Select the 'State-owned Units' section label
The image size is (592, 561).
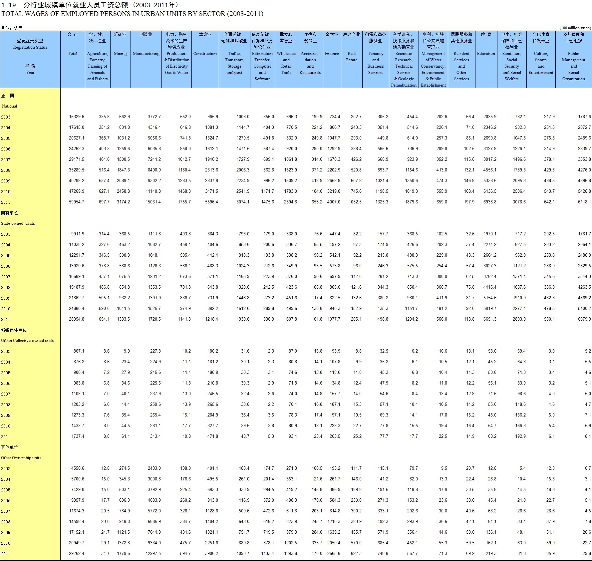[18, 223]
